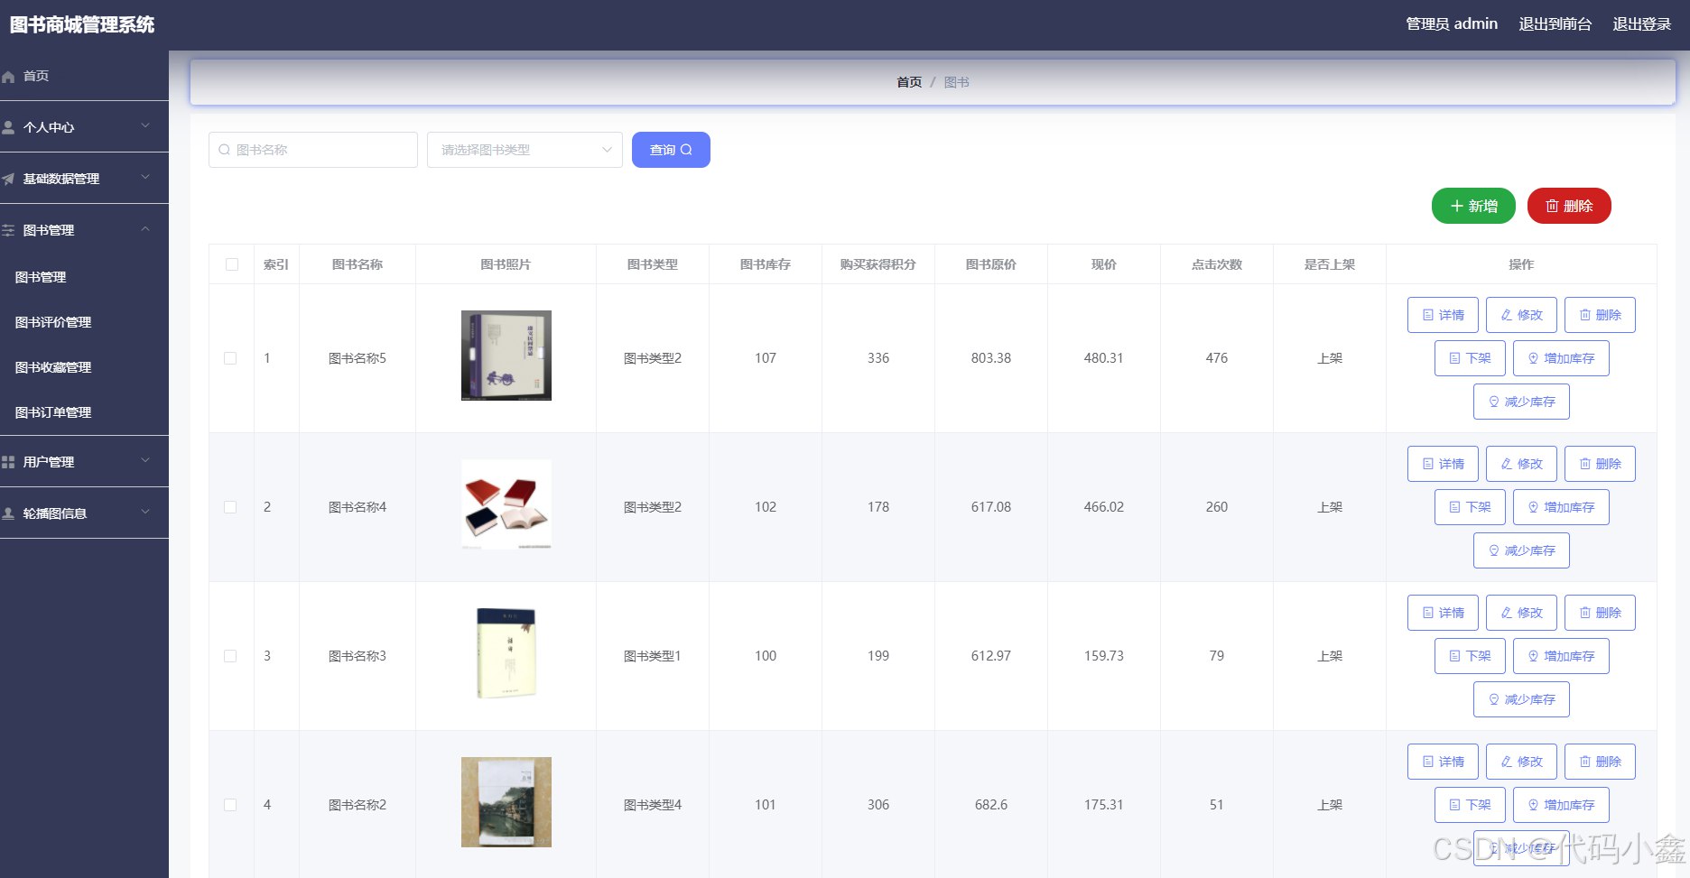
Task: Click the magnifier icon in 图书名称 search box
Action: click(225, 150)
